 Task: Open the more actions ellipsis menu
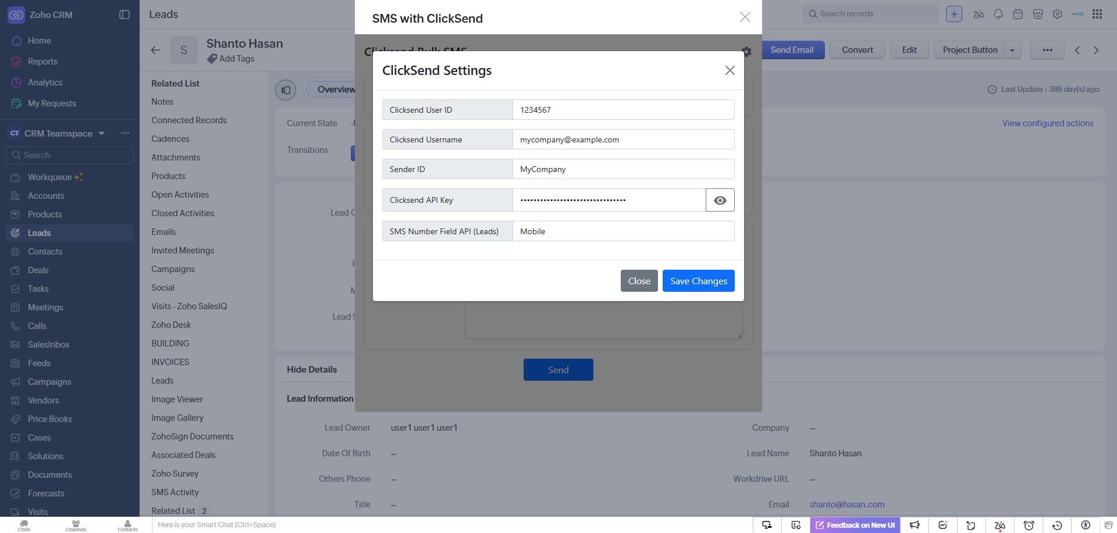[1047, 50]
